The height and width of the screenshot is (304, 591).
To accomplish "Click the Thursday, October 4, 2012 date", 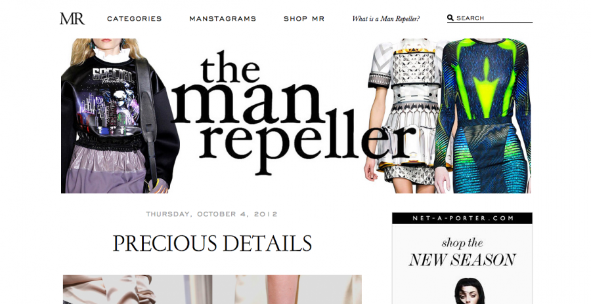I will (x=212, y=214).
